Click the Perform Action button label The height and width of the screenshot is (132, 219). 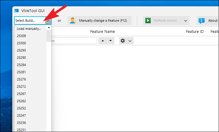(165, 20)
